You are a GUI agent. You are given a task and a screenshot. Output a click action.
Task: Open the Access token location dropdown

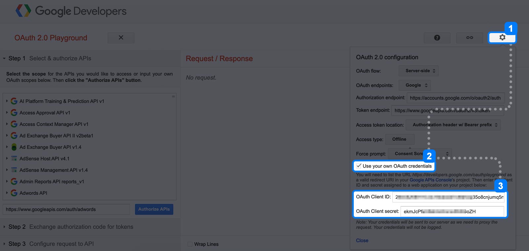[453, 125]
